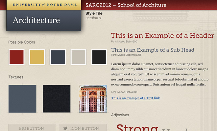Click the BIG BUTTON button

pyautogui.click(x=32, y=127)
